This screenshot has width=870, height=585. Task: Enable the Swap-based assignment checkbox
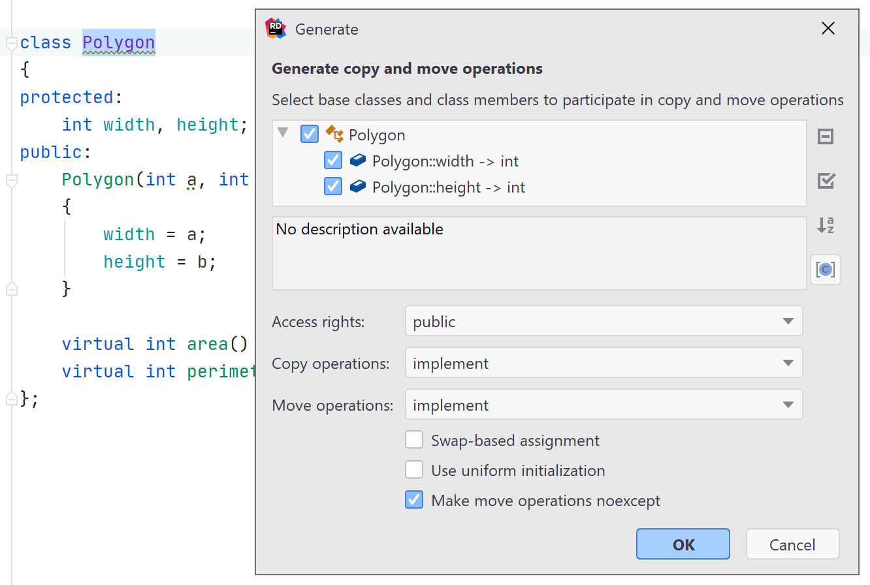[x=414, y=439]
